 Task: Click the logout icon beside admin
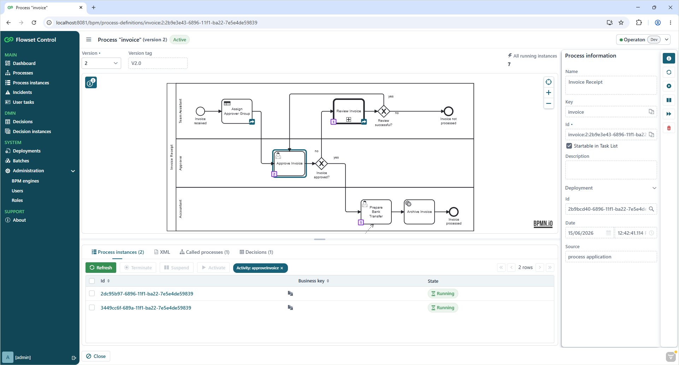coord(74,358)
